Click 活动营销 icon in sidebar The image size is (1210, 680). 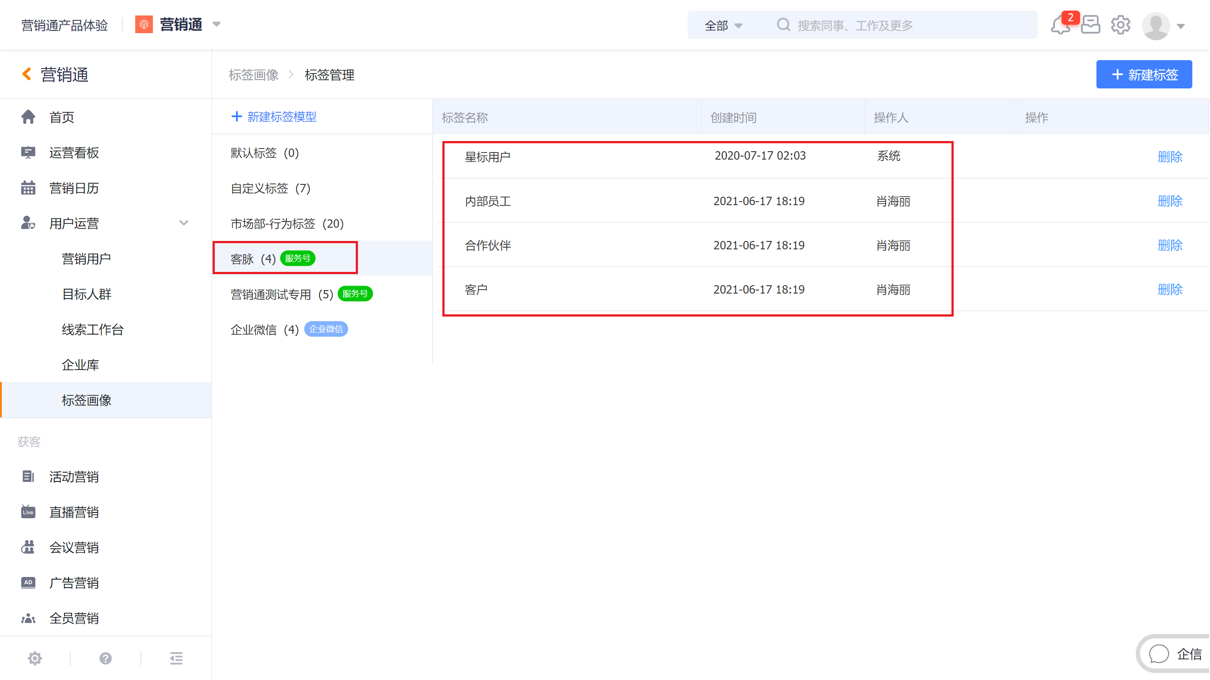28,477
